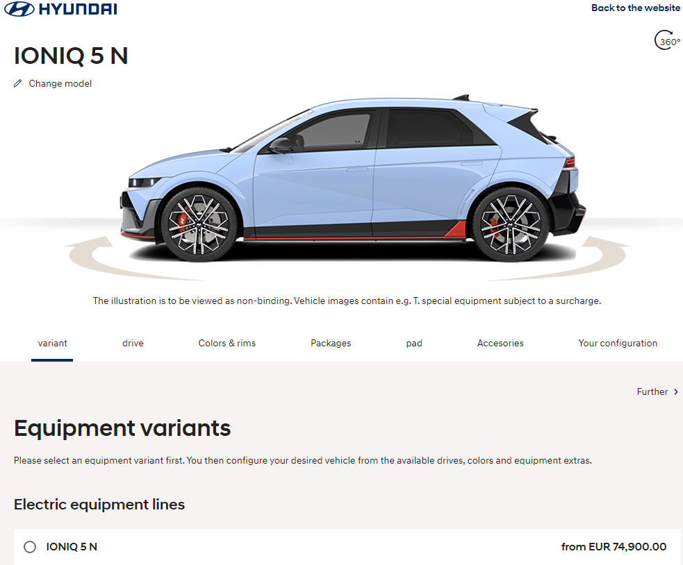The image size is (683, 565).
Task: Open the Packages tab
Action: [x=331, y=343]
